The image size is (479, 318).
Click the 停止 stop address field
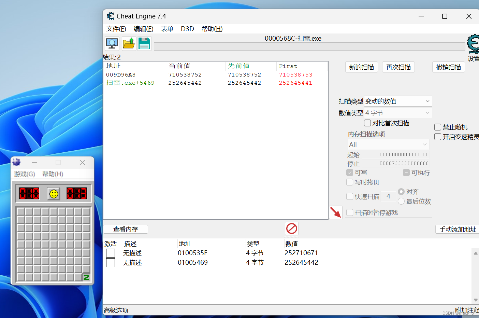click(x=396, y=163)
